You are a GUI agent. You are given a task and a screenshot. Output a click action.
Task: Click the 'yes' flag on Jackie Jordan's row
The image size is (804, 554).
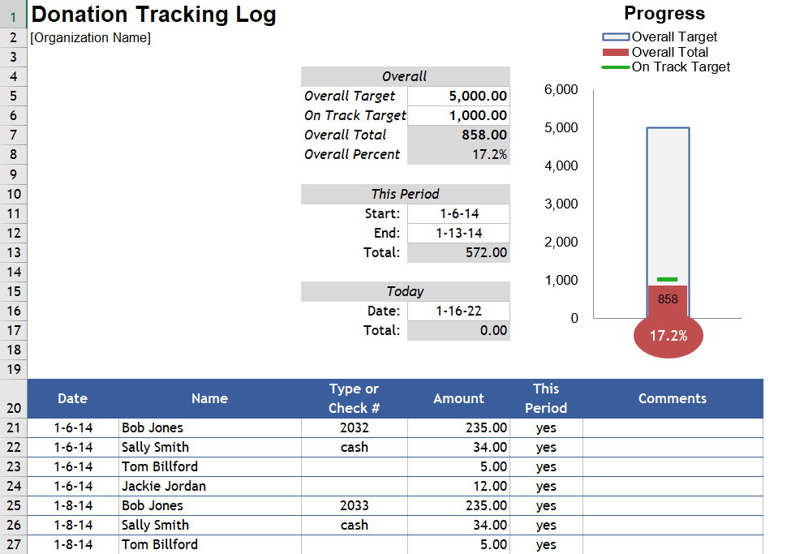545,486
